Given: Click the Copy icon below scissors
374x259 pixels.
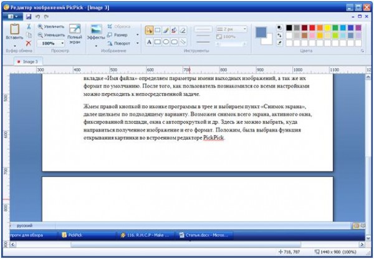Looking at the screenshot, I should (29, 35).
